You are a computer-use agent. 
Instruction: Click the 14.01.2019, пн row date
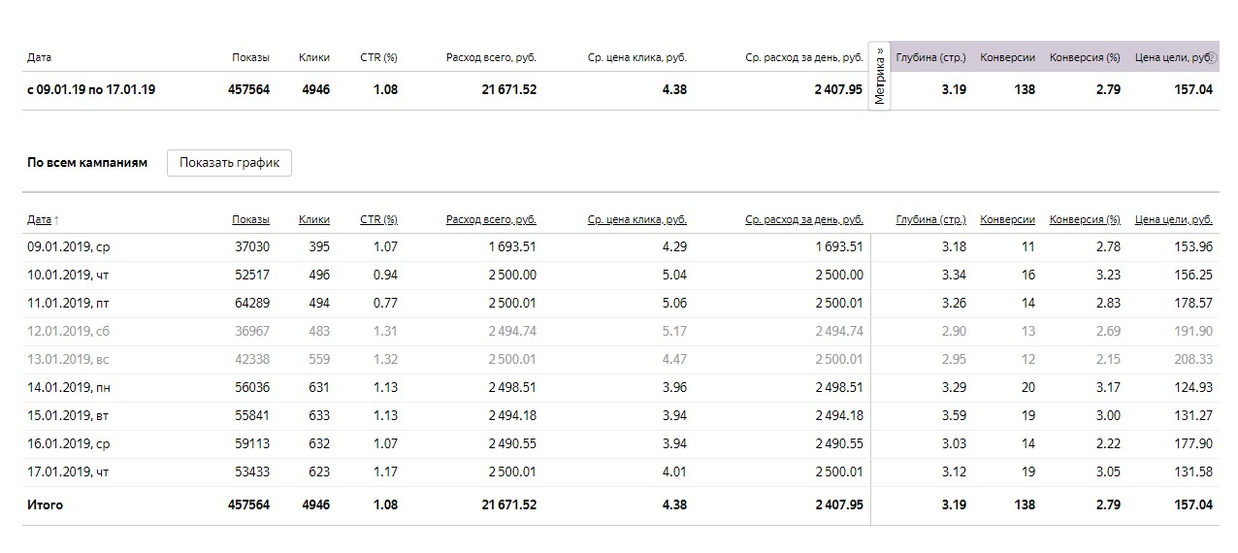[68, 388]
